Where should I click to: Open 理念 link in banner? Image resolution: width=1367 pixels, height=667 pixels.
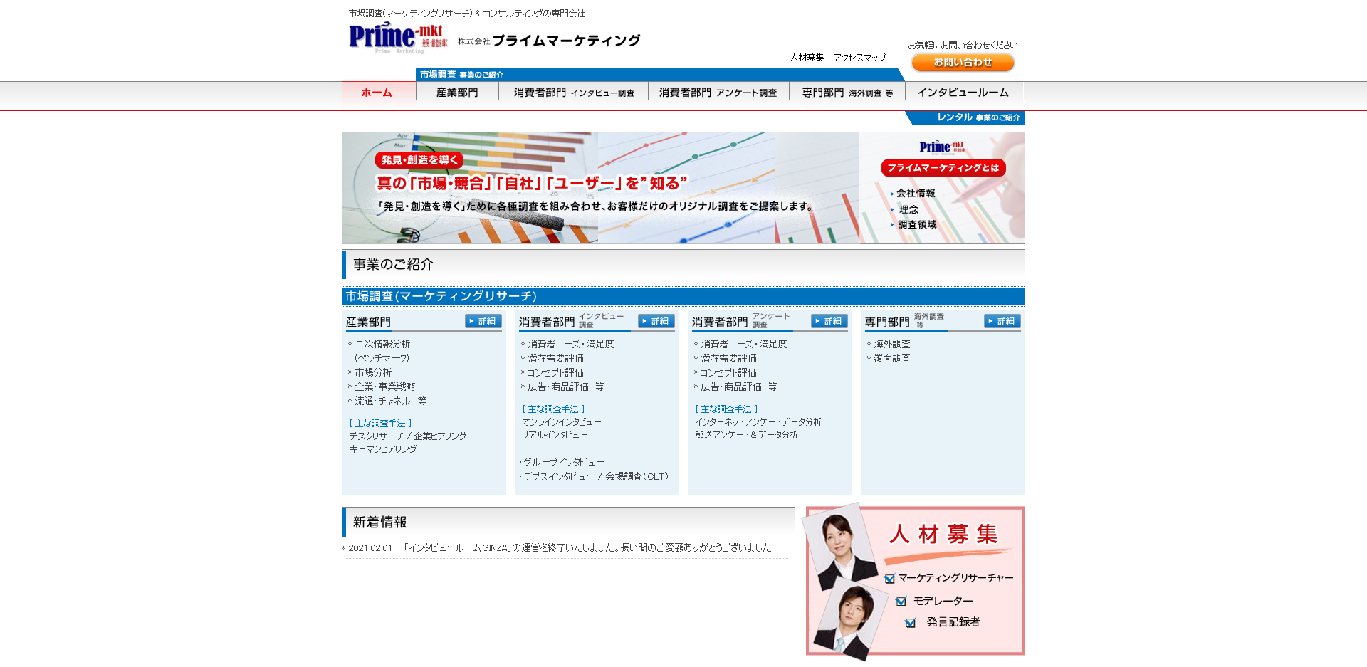908,209
